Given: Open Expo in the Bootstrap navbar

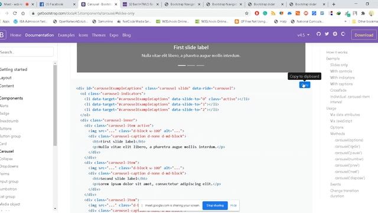Looking at the screenshot, I should [x=114, y=35].
